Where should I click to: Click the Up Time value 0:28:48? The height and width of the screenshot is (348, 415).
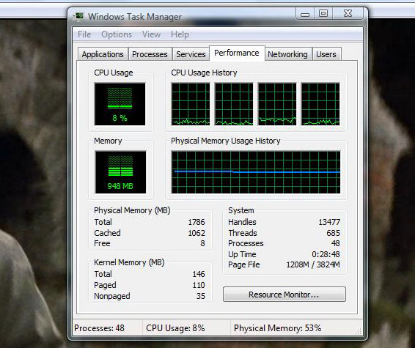point(326,254)
